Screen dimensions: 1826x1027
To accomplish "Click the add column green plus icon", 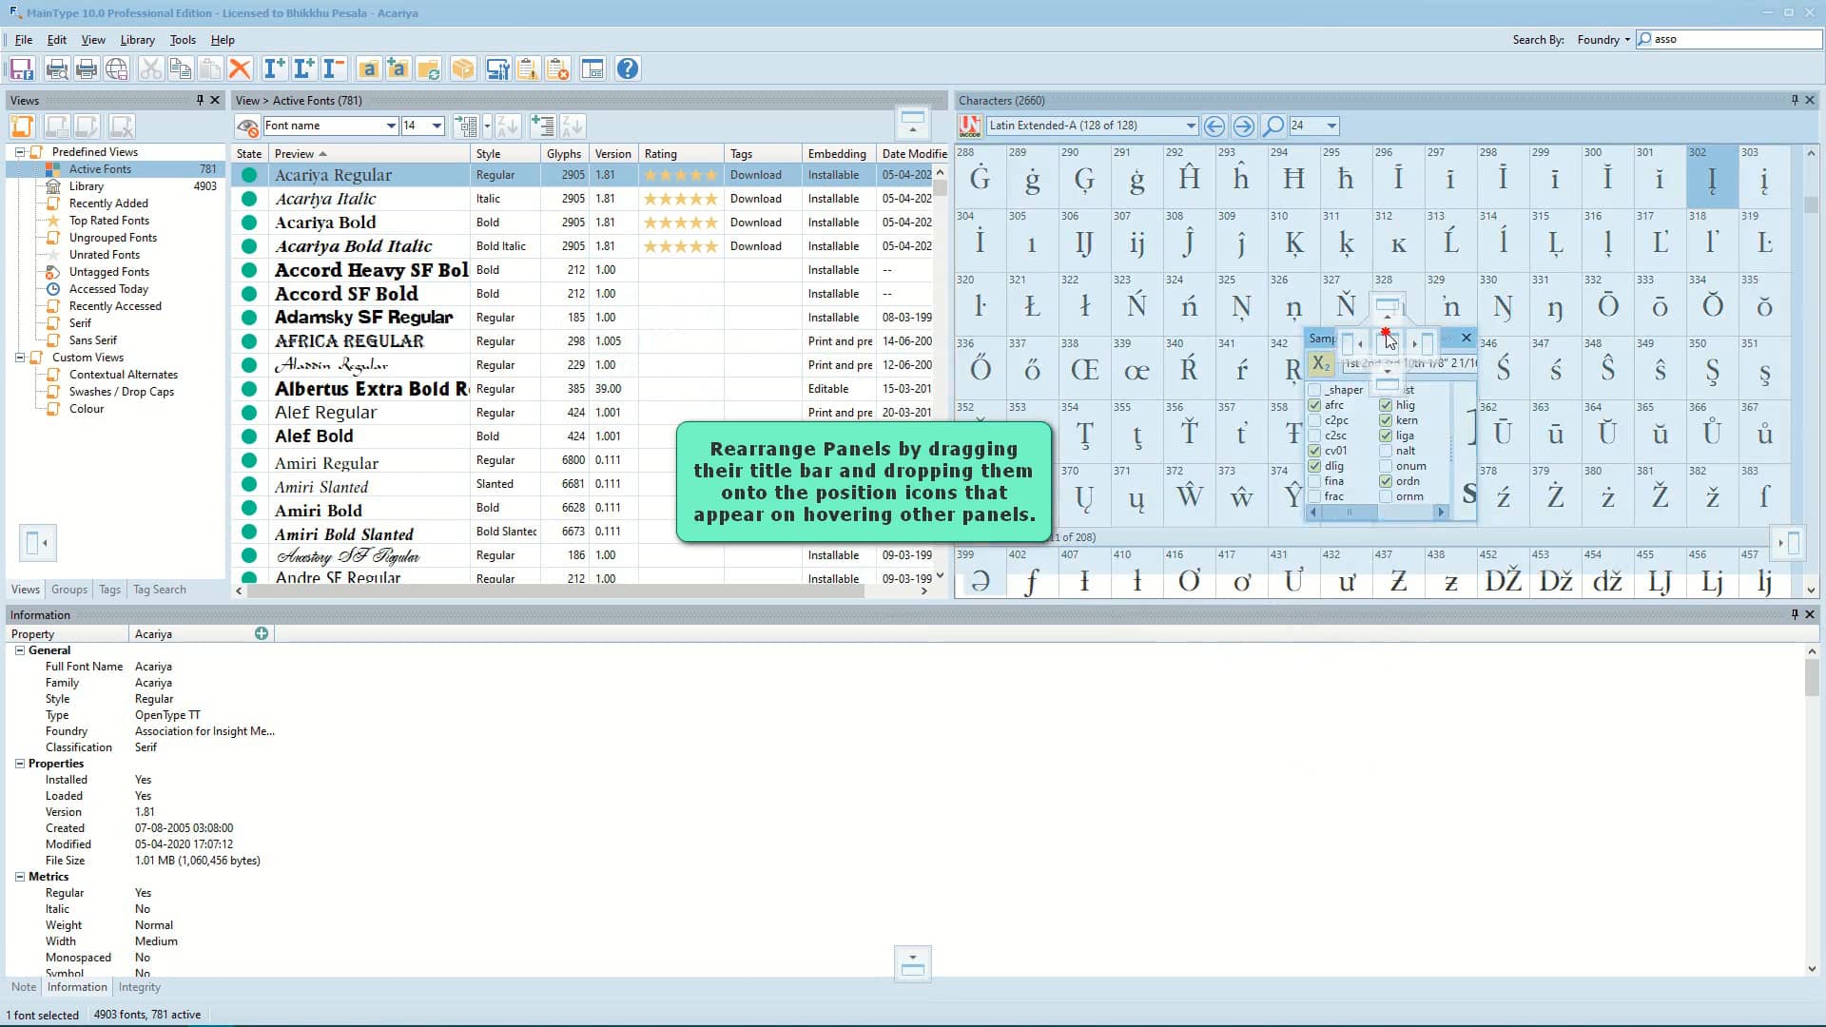I will tap(542, 126).
